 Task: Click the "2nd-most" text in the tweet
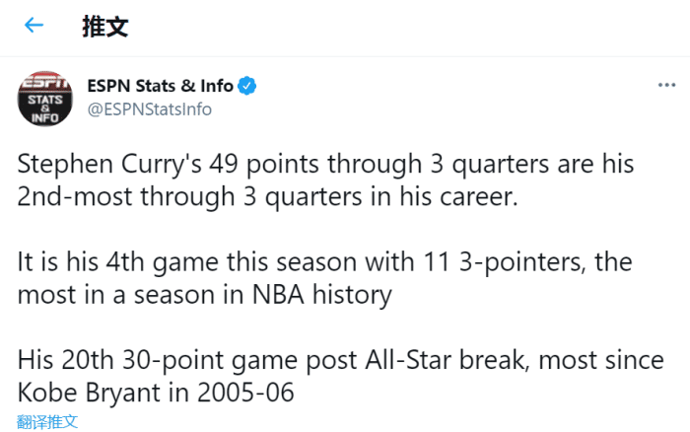[x=65, y=197]
